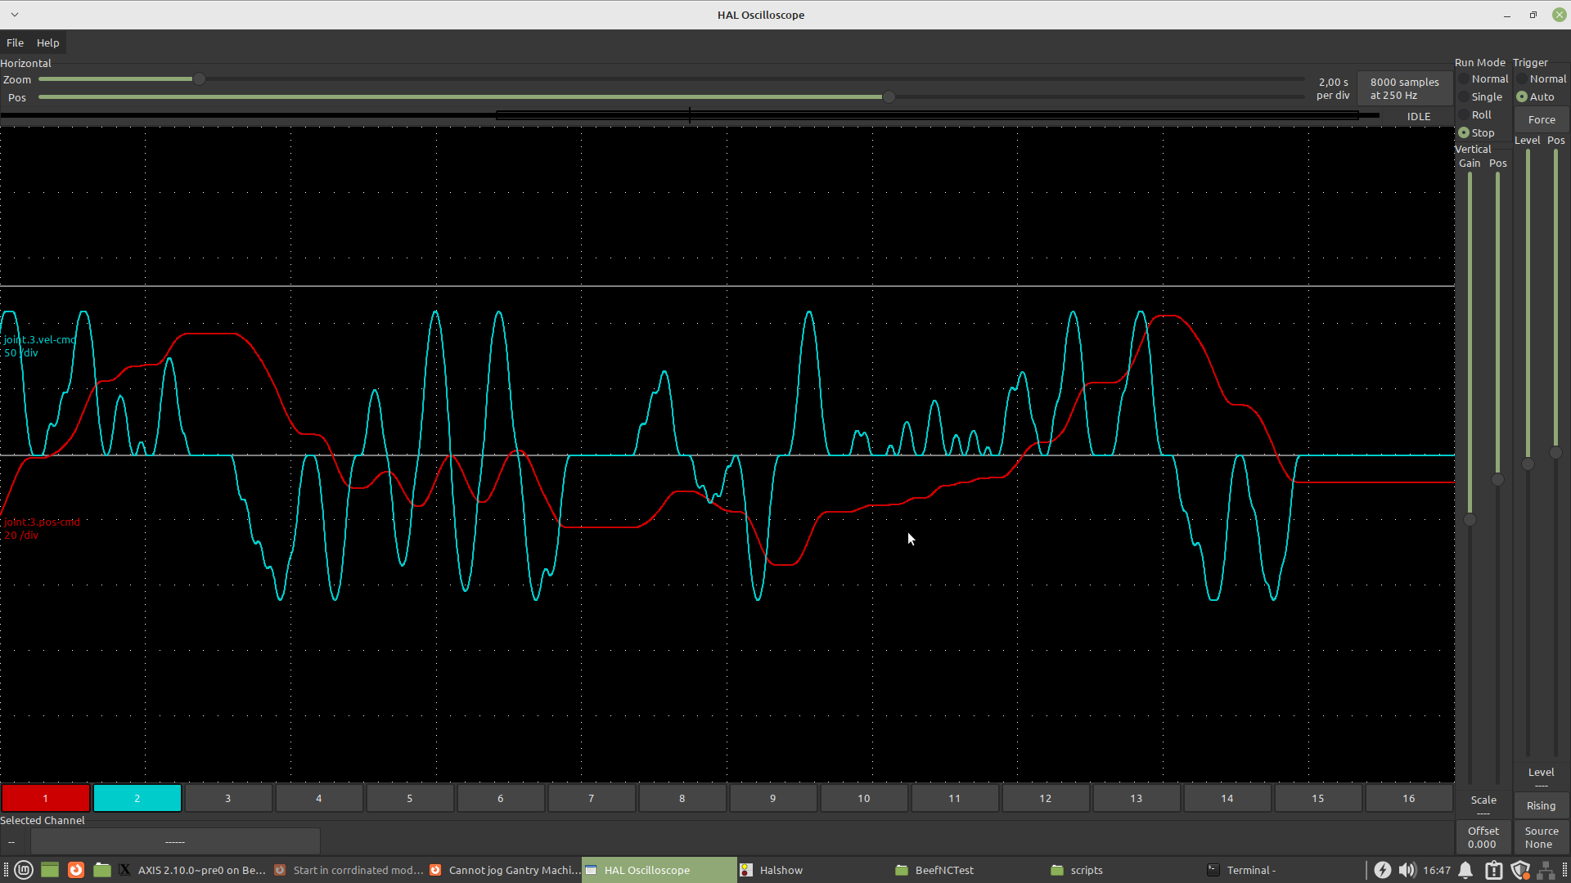
Task: Open the Help menu
Action: coord(47,43)
